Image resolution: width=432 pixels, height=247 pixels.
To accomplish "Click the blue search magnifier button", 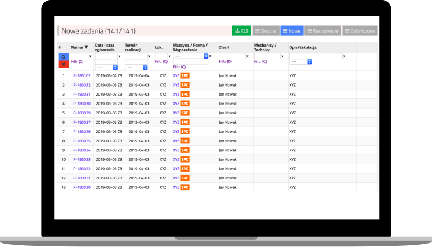I will point(64,57).
